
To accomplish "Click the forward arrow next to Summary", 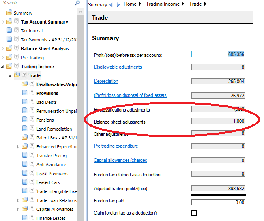I will (118, 5).
